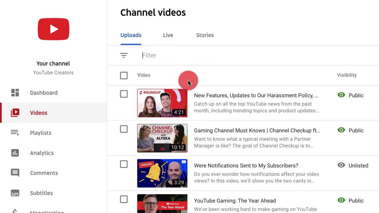Click the Video column header
The image size is (379, 213).
click(144, 75)
